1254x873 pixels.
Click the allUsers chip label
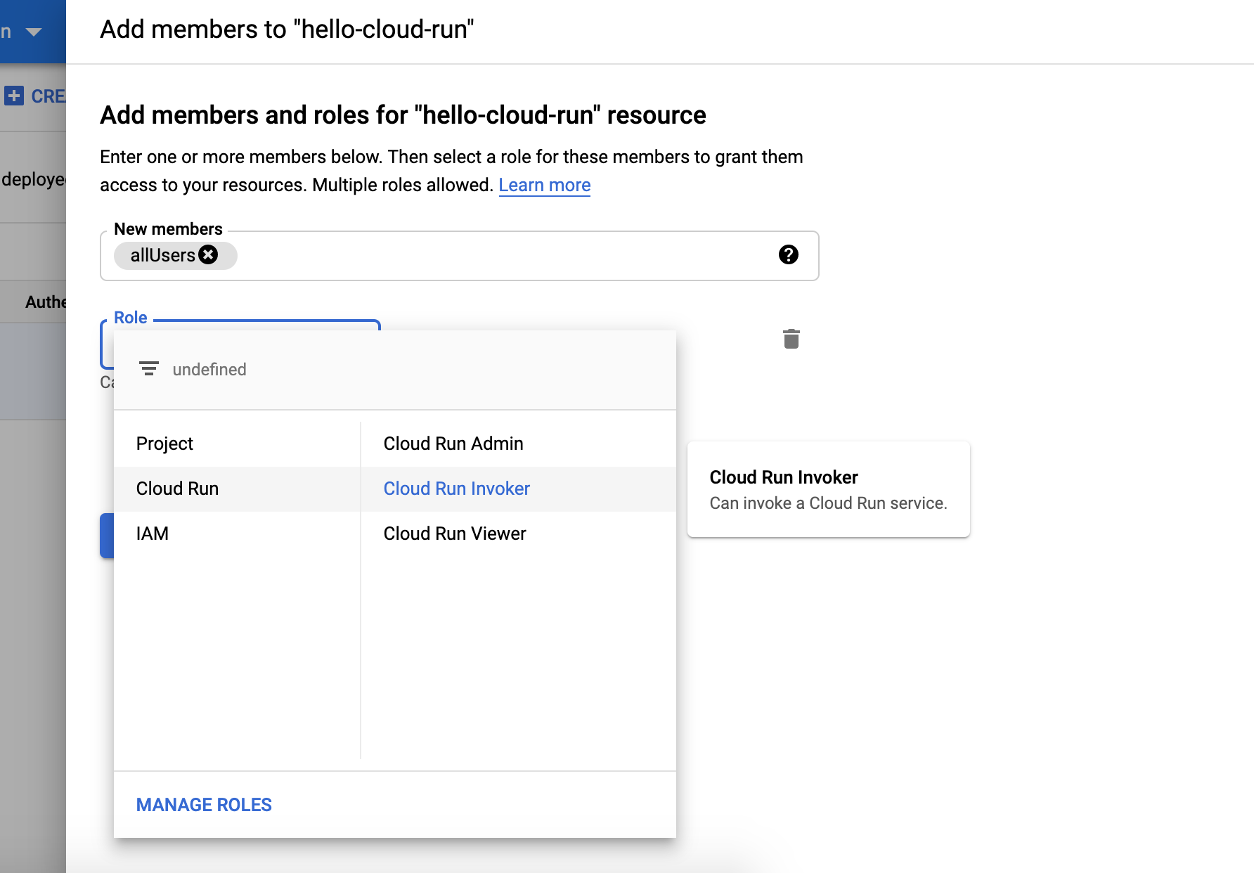pyautogui.click(x=163, y=255)
